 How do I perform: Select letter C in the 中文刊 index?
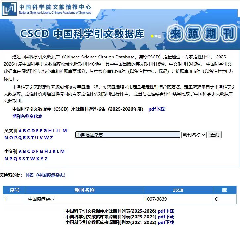(29, 151)
